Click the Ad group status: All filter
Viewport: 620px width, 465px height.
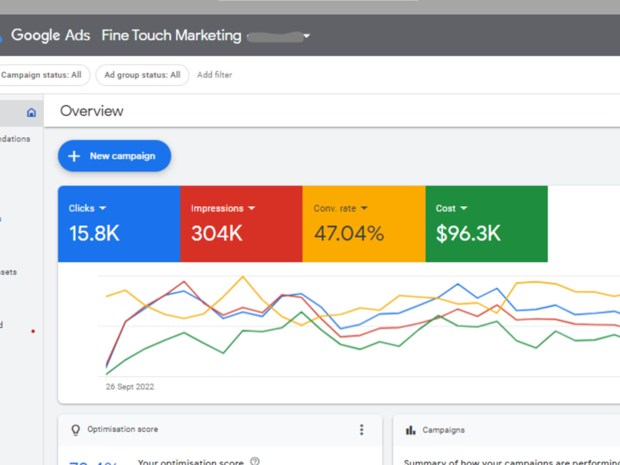pyautogui.click(x=143, y=75)
